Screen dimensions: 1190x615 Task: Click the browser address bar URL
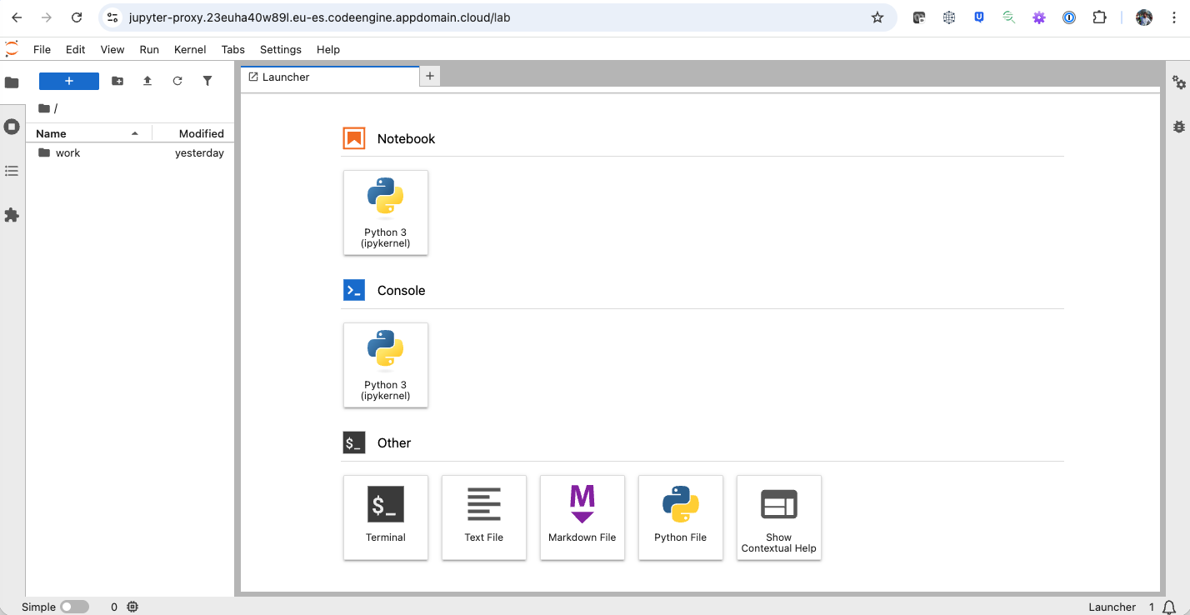pyautogui.click(x=319, y=17)
